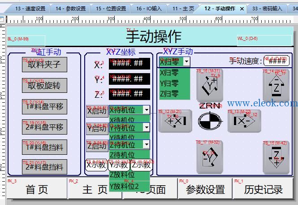Screen dimensions: 298x205
Task: Toggle the 取板旋转 cylinder button
Action: coord(44,85)
